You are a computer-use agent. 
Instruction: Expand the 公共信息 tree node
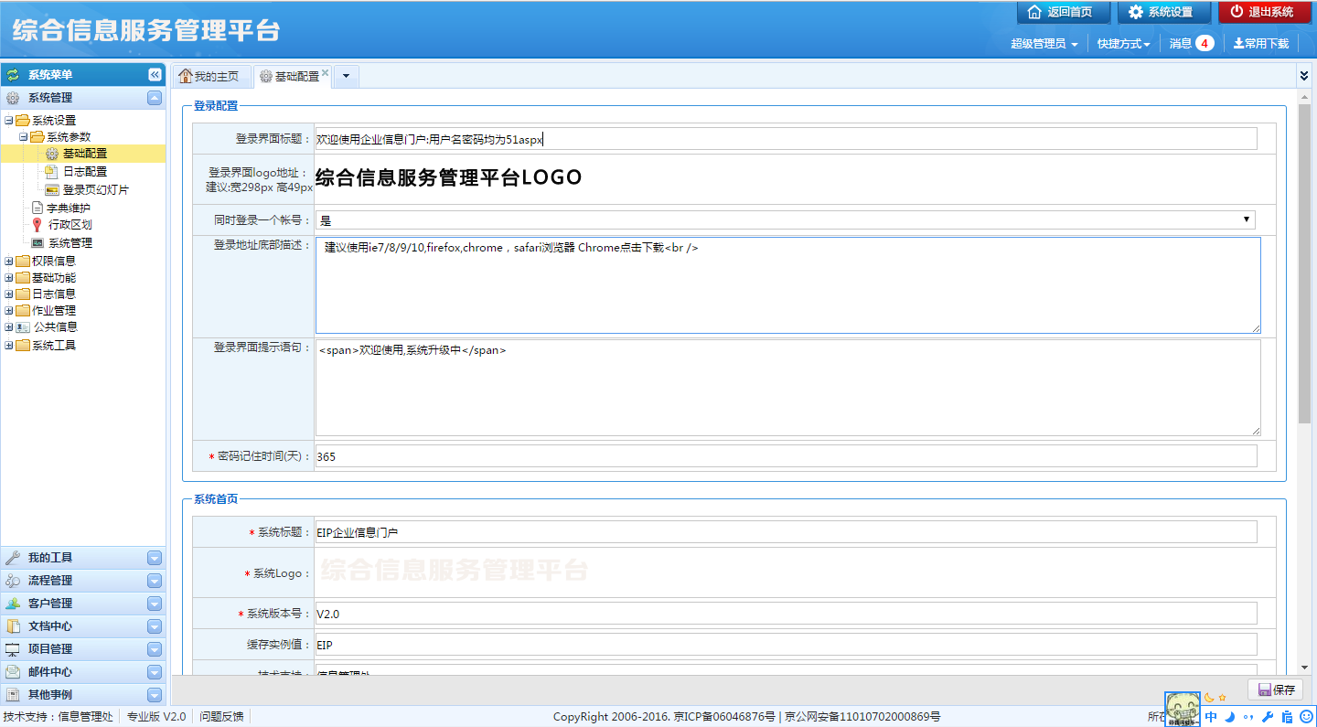tap(9, 327)
